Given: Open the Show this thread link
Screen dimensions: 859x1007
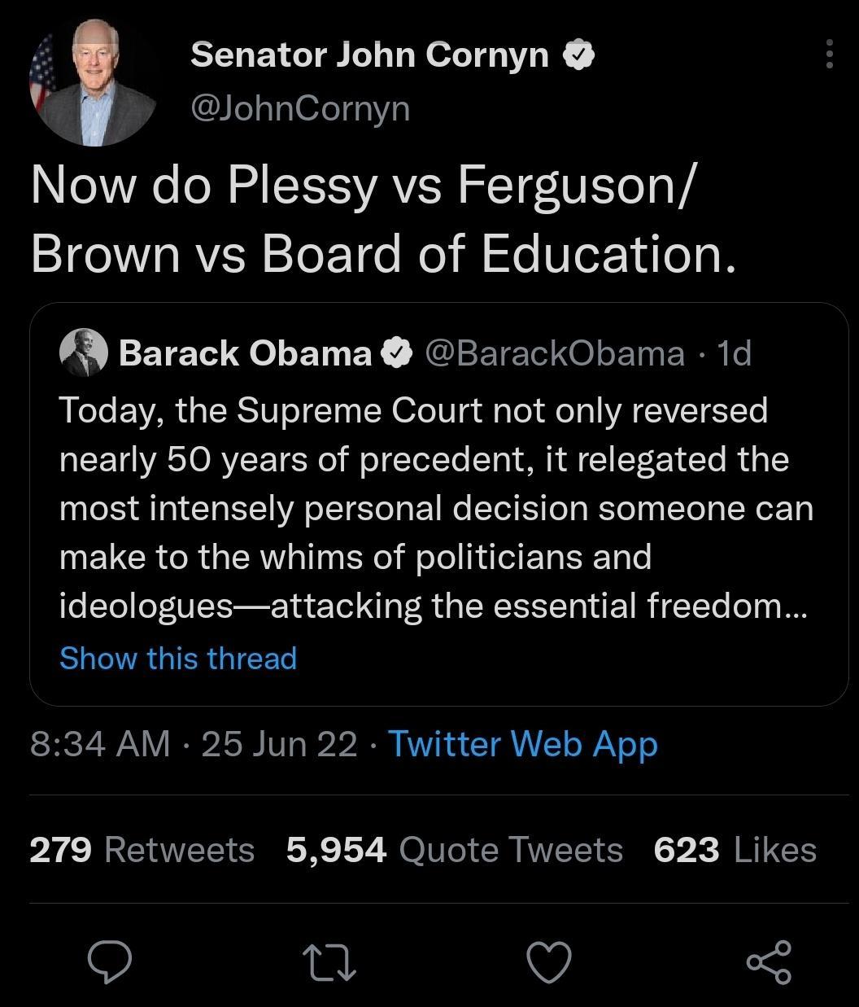Looking at the screenshot, I should pyautogui.click(x=178, y=658).
